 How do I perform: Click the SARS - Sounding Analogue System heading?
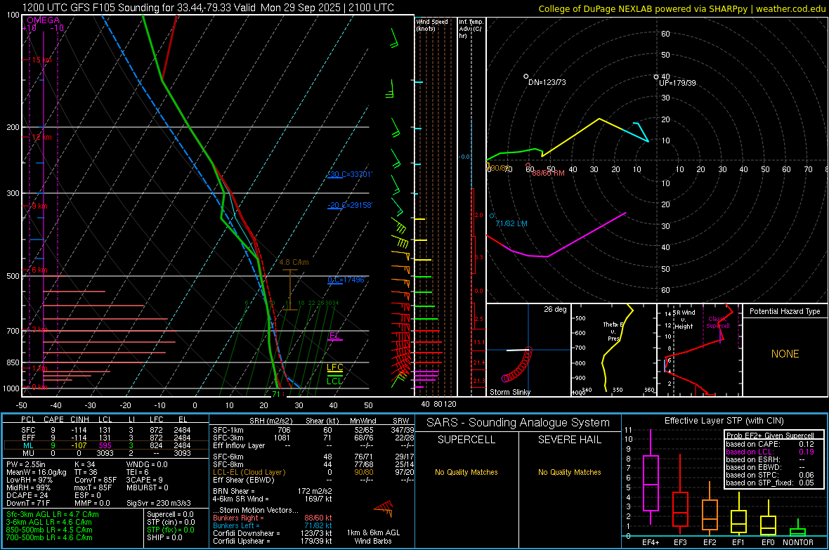[x=518, y=423]
